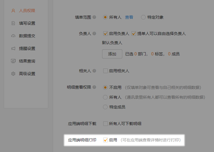Viewport: 214px width, 152px height.
Task: Click the 填写设置 document icon
Action: [13, 23]
